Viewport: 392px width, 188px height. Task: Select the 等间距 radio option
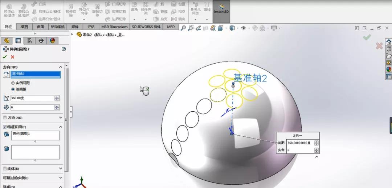pyautogui.click(x=13, y=89)
